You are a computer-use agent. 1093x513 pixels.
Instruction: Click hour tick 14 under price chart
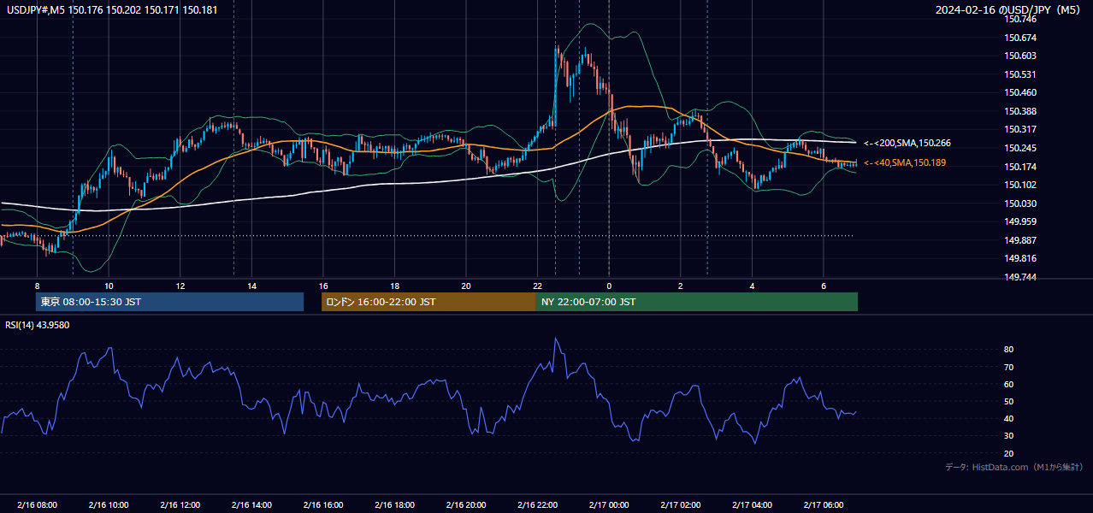point(251,286)
